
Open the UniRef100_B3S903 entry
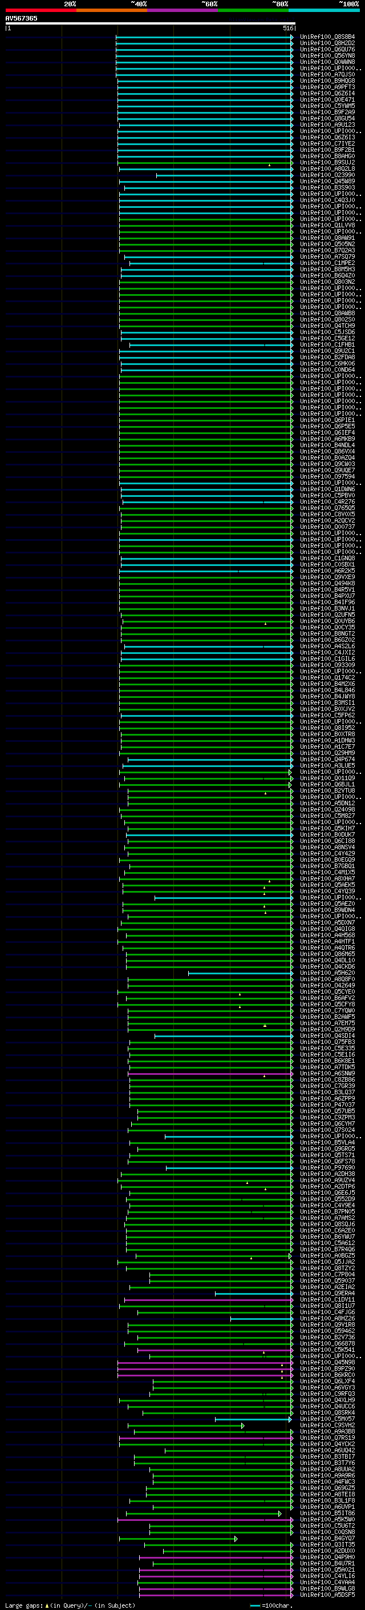pos(327,187)
